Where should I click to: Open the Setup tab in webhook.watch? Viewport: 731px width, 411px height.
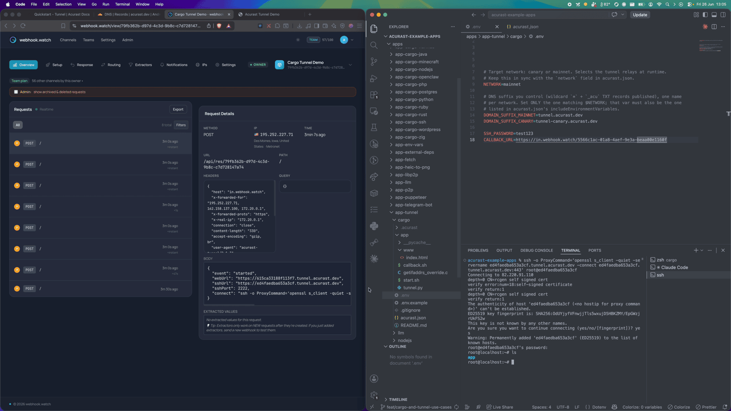click(x=54, y=65)
